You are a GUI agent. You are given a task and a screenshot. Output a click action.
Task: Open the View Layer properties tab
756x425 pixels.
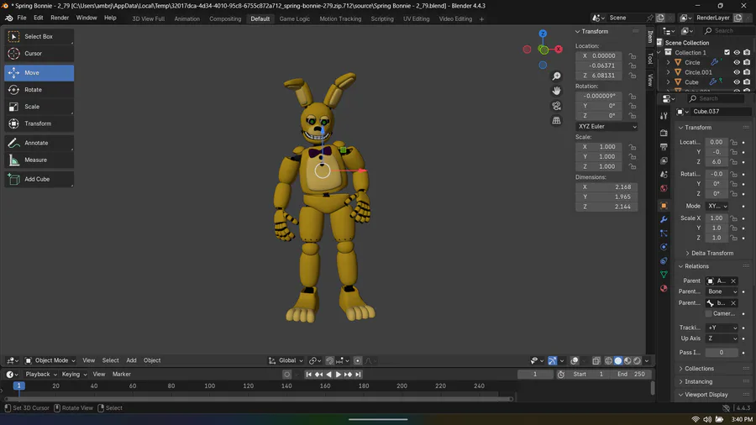664,160
